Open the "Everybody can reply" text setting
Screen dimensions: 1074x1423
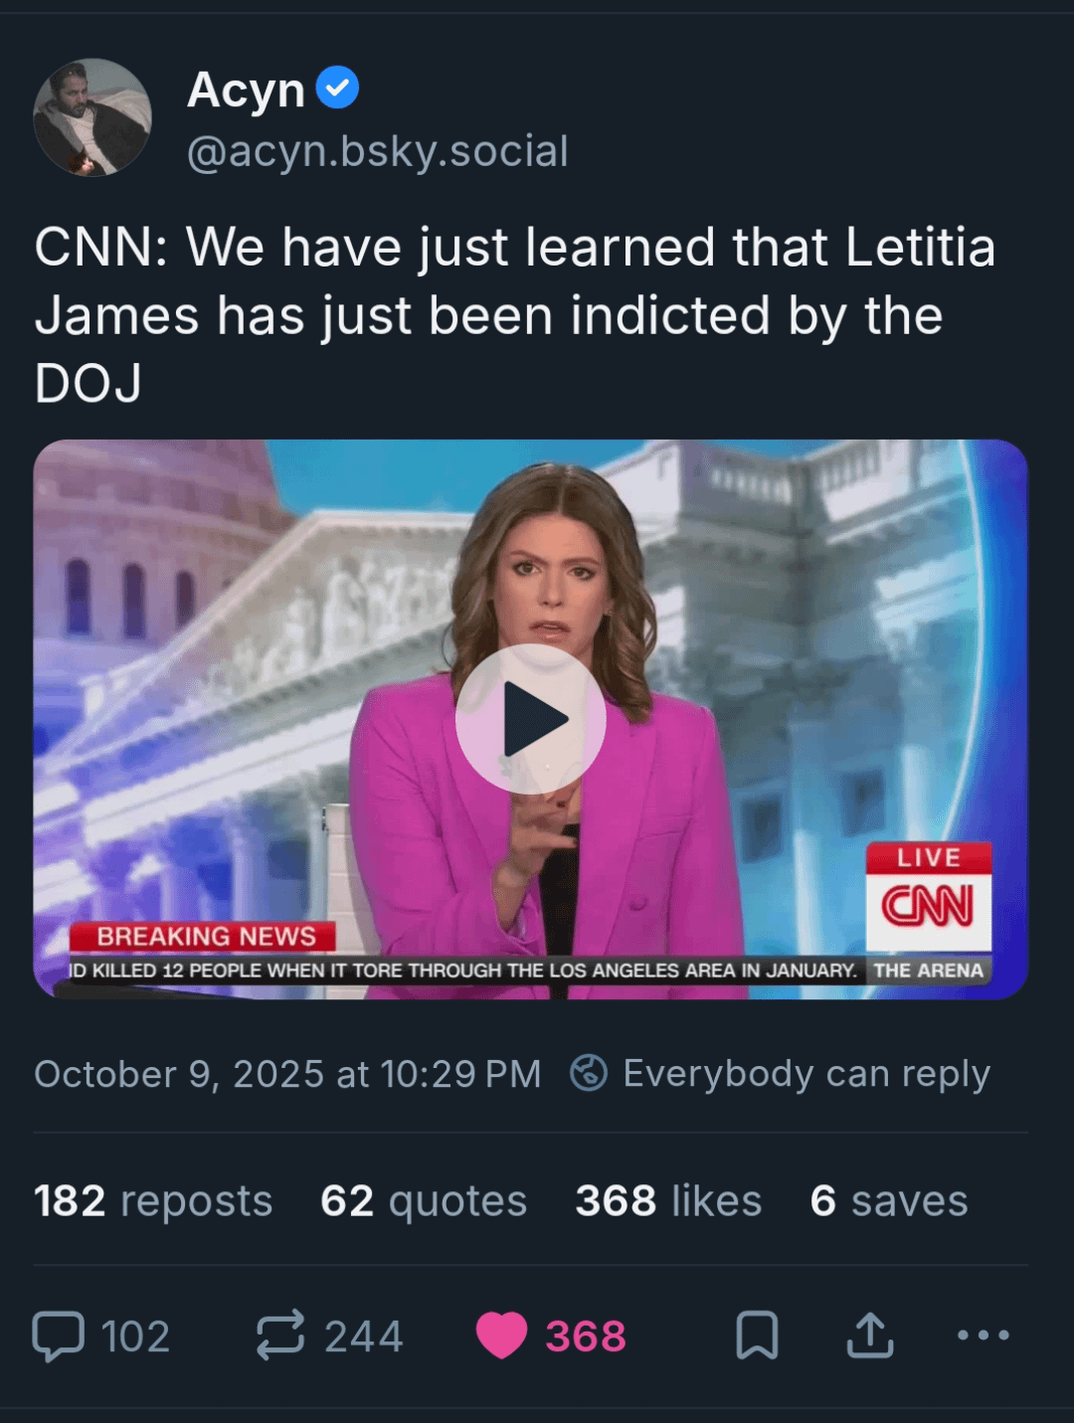pos(806,1074)
